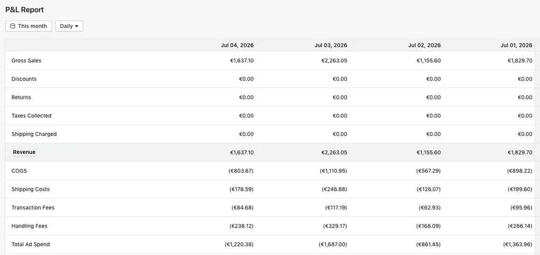Click Handling Fees value (€238.12)
540x255 pixels.
(242, 226)
